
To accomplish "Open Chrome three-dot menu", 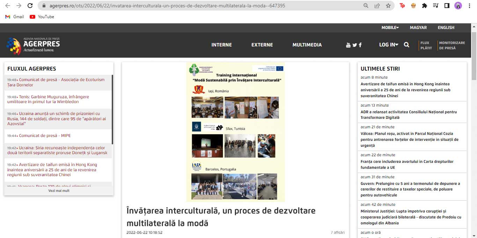I will point(470,6).
